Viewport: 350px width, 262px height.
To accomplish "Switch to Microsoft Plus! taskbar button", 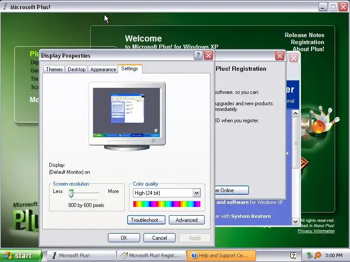I will (x=81, y=255).
